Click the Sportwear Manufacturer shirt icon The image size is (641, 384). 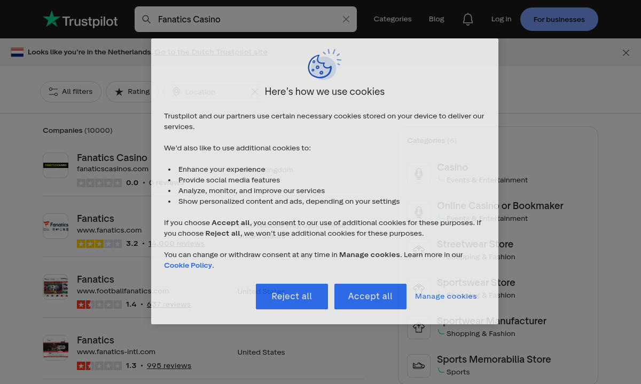(419, 327)
